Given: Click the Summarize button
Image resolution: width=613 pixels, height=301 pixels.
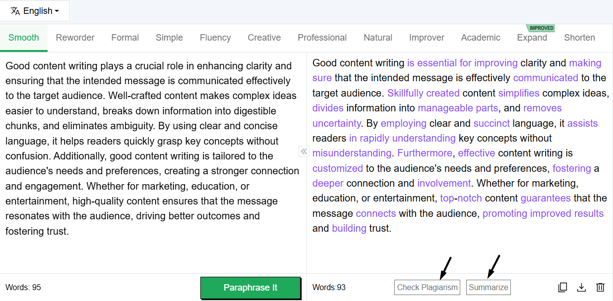Looking at the screenshot, I should tap(488, 287).
